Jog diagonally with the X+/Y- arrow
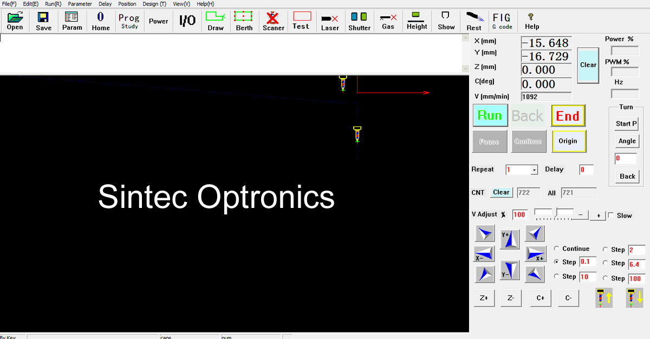The height and width of the screenshot is (339, 650). pyautogui.click(x=535, y=274)
